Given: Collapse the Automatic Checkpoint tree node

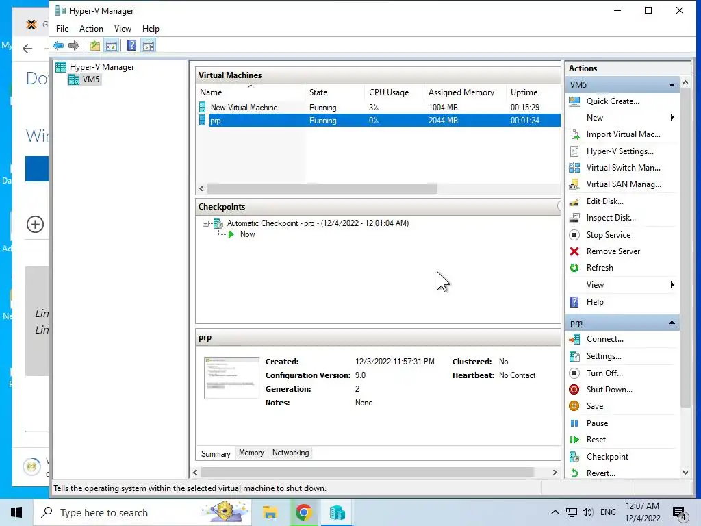Looking at the screenshot, I should [205, 223].
